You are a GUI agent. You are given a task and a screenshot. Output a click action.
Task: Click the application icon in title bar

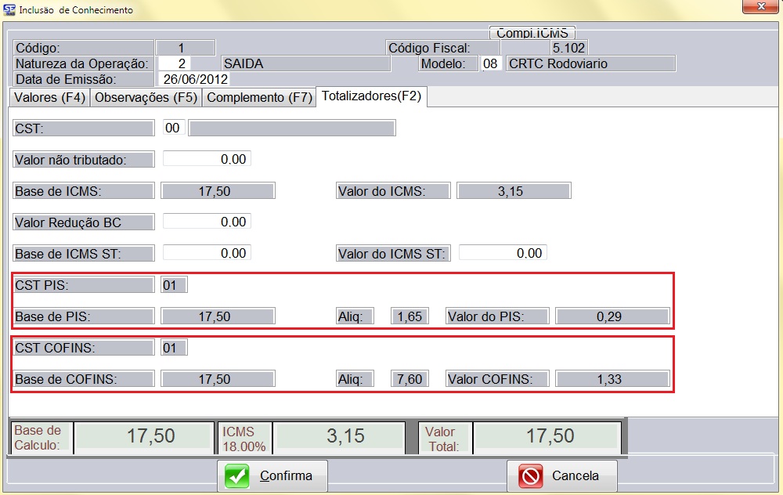point(9,10)
